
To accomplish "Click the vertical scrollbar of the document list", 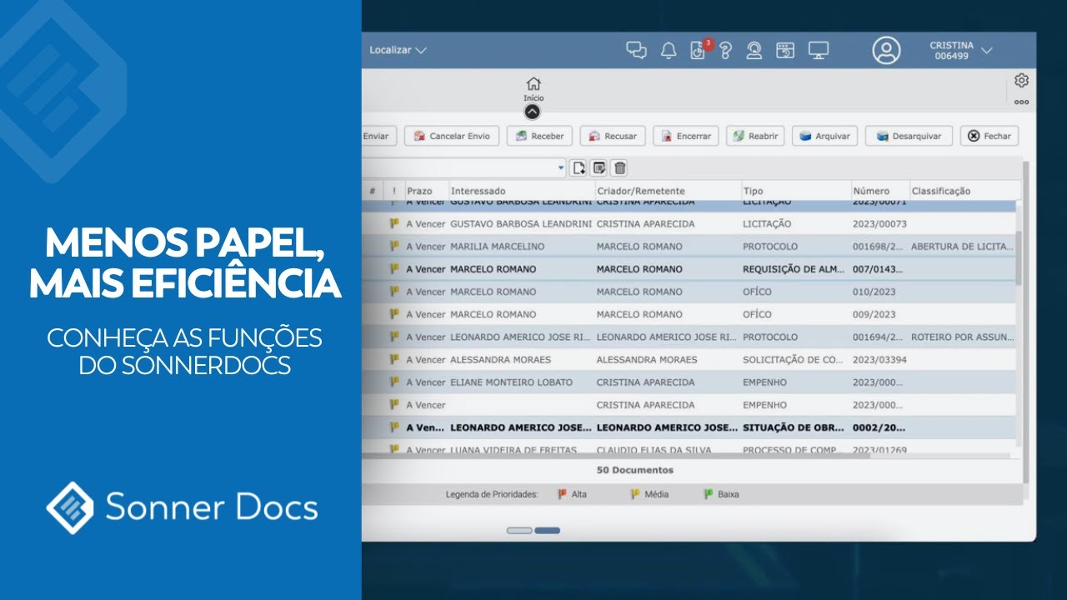I will tap(1018, 258).
